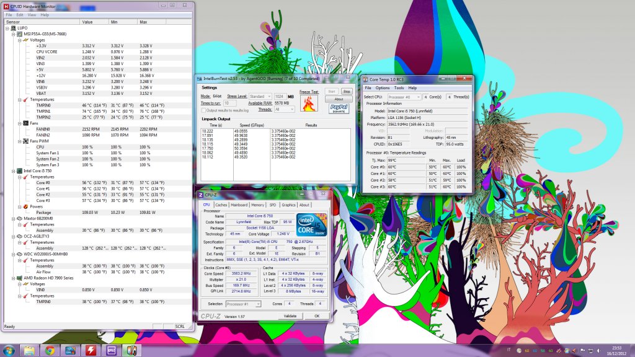Switch to the Graphics tab in CPU-Z

[289, 205]
